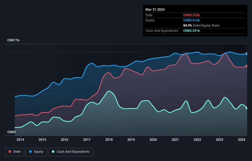Click the Equity row label in tooltip
Screen dimensions: 252x161
[x=150, y=20]
